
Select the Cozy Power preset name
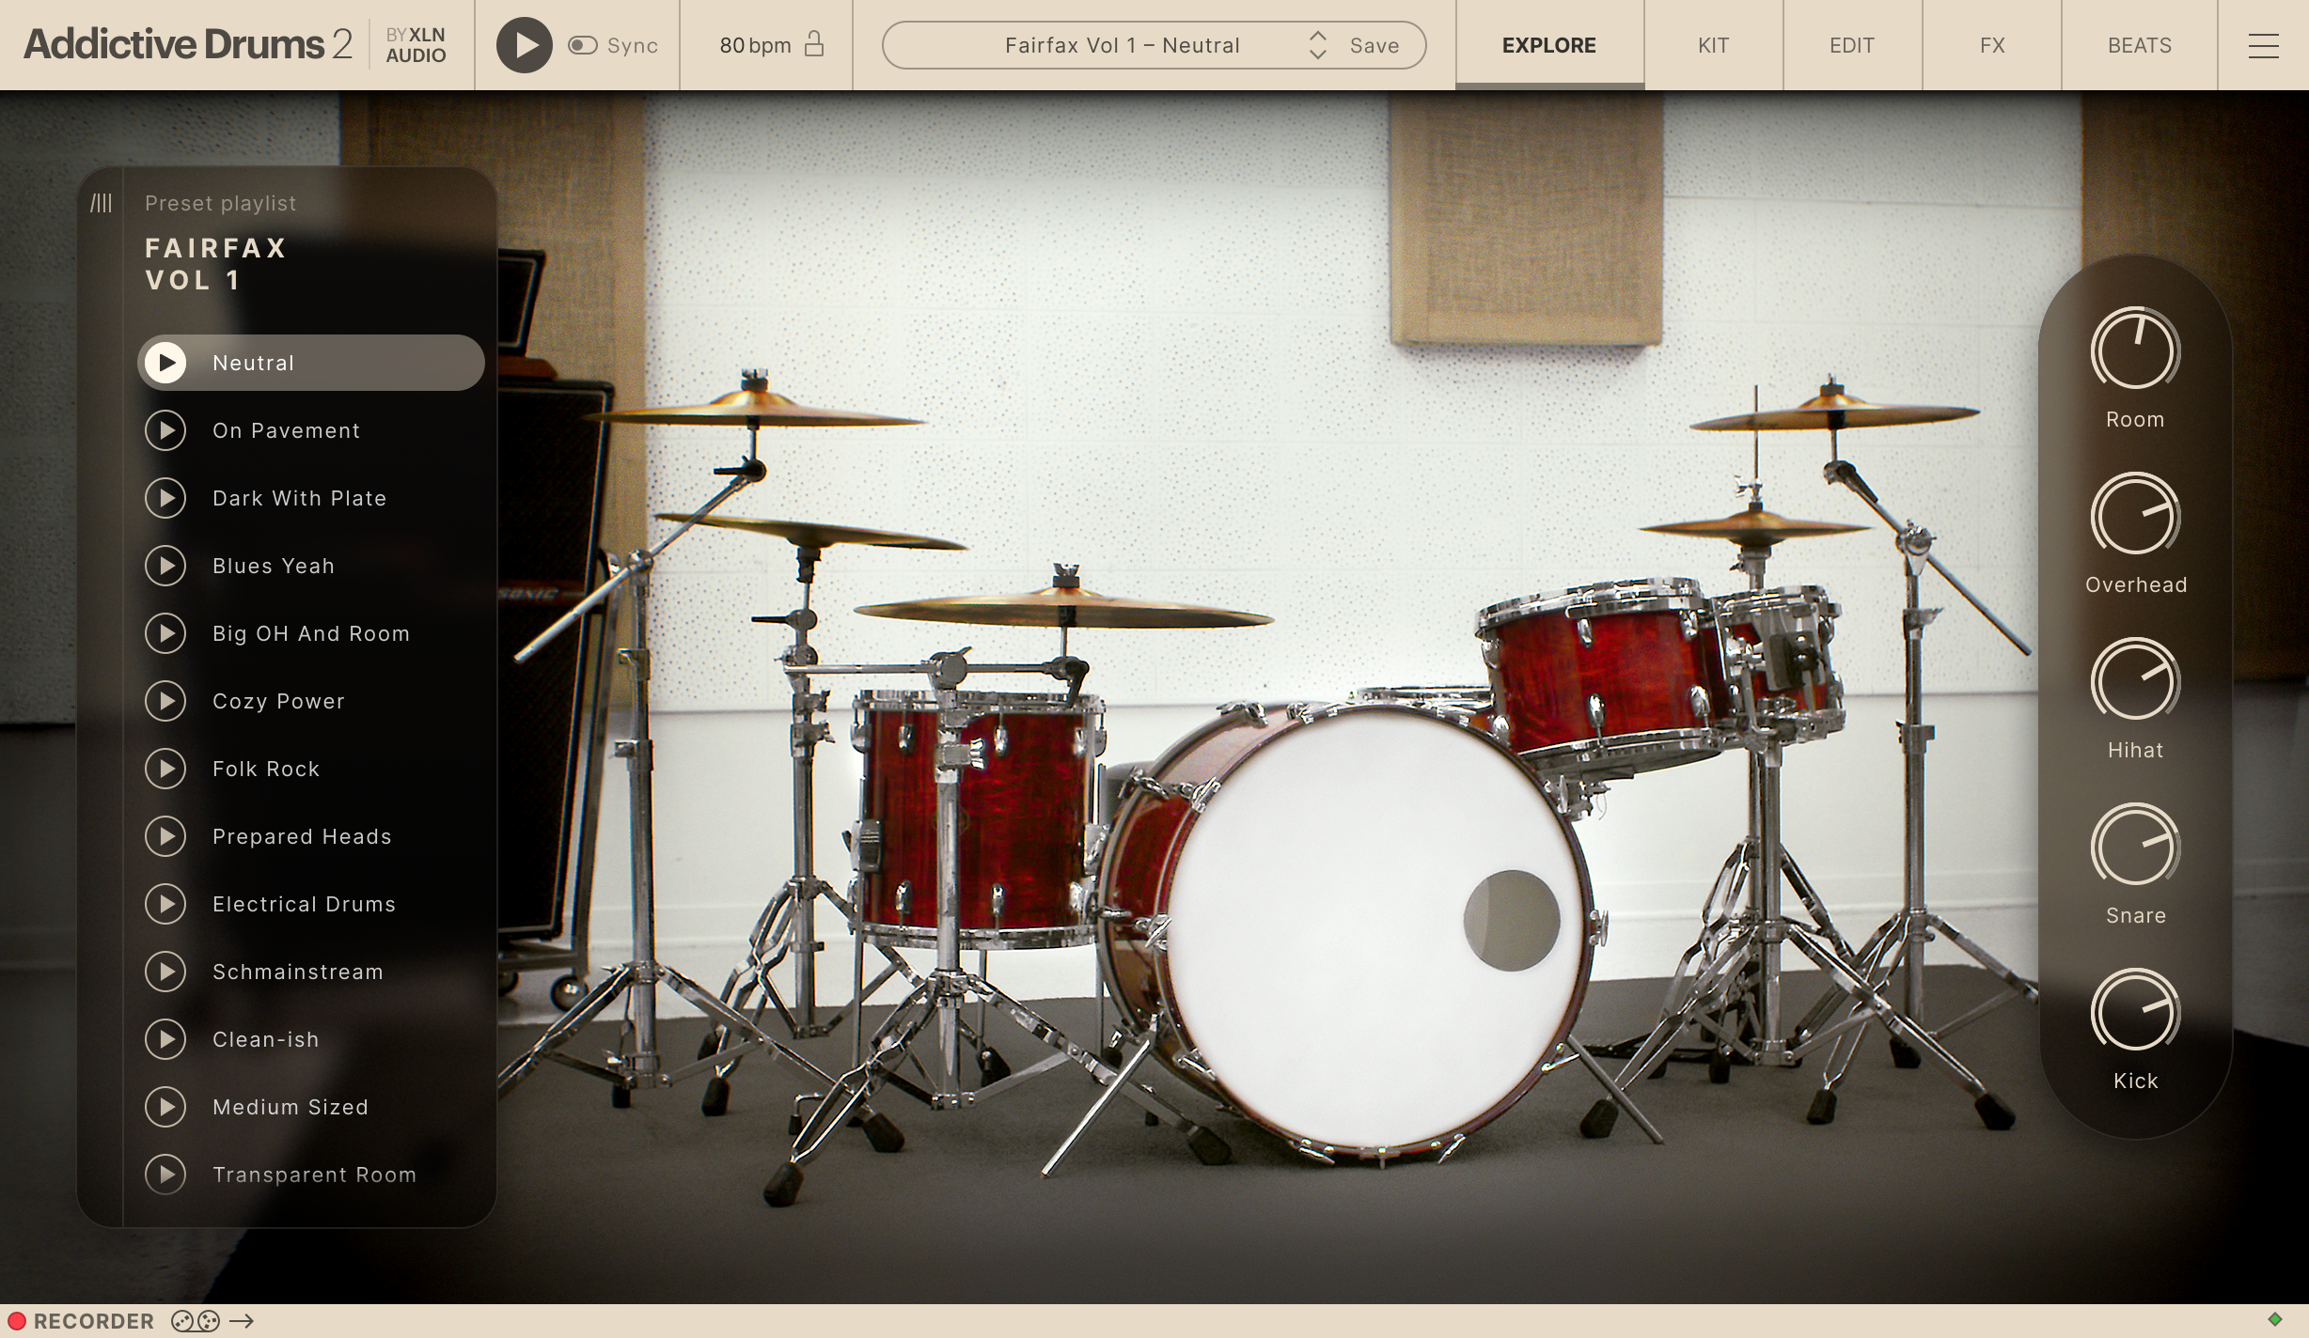click(x=279, y=701)
